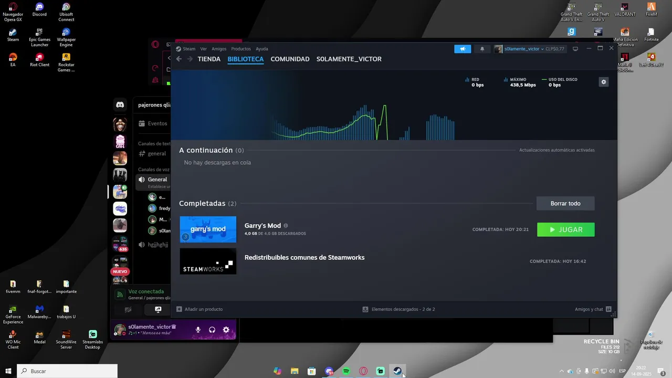
Task: Click Añadir un producto
Action: 199,309
